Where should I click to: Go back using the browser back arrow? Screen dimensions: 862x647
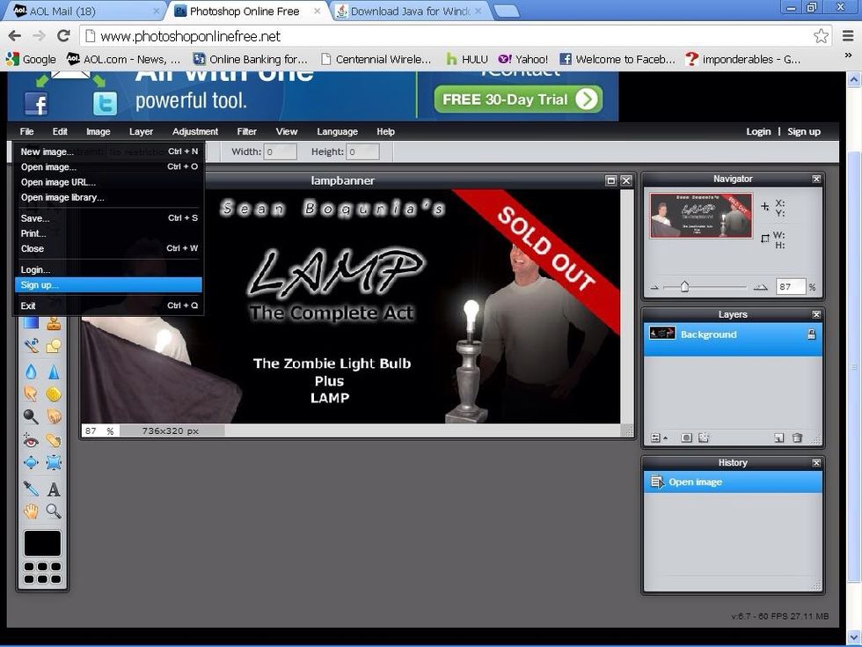[15, 36]
